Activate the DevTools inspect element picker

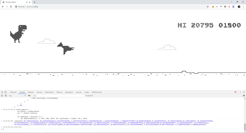[x=2, y=92]
